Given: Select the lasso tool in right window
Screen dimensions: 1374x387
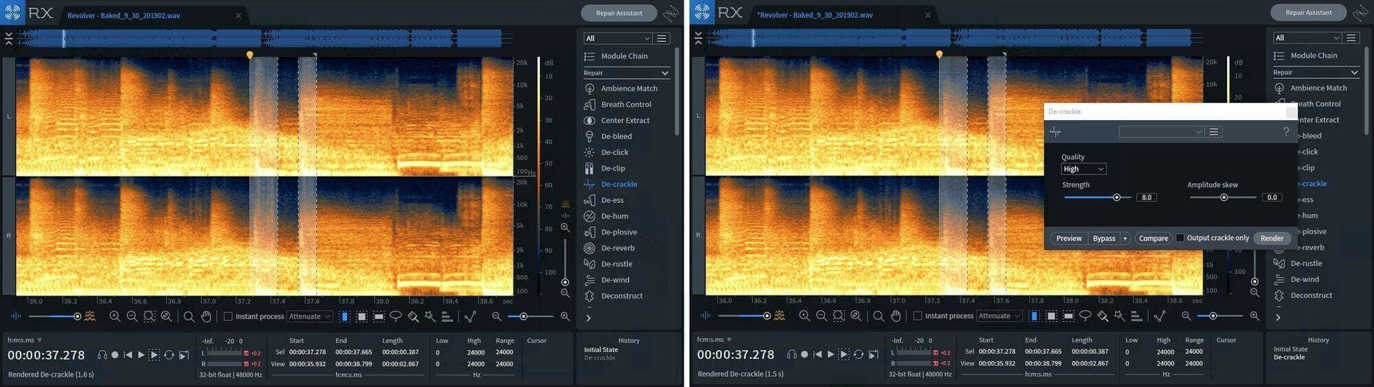Looking at the screenshot, I should point(1085,316).
